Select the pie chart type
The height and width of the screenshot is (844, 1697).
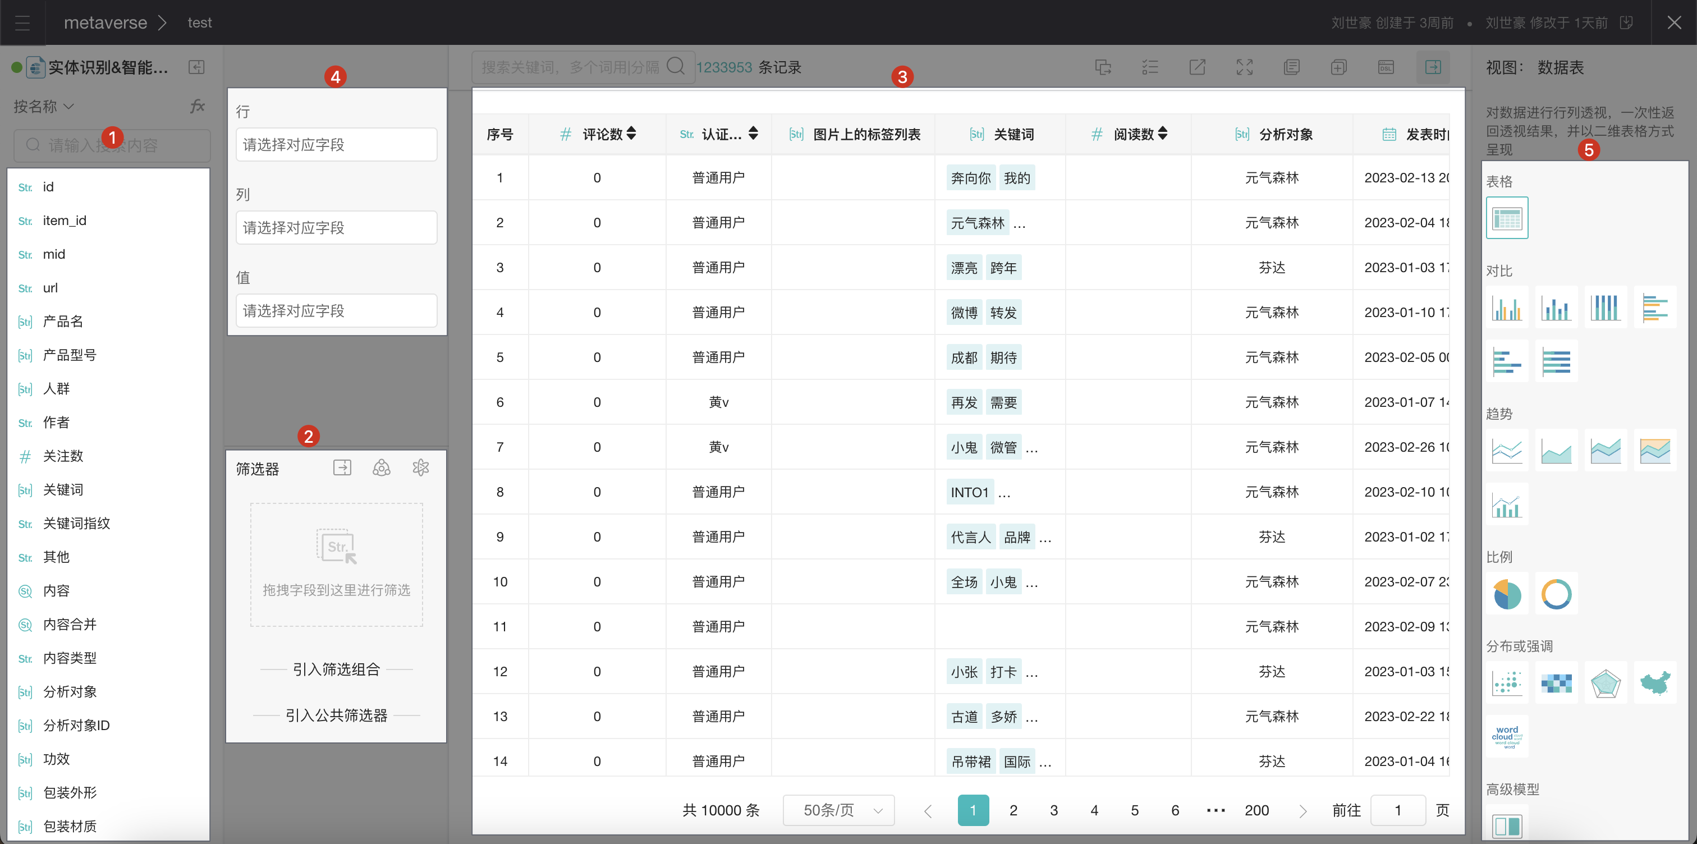pyautogui.click(x=1507, y=594)
